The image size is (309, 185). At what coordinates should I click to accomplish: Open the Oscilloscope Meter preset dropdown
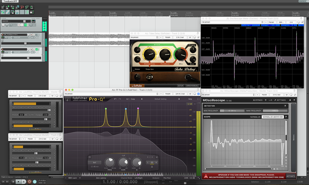click(x=233, y=22)
